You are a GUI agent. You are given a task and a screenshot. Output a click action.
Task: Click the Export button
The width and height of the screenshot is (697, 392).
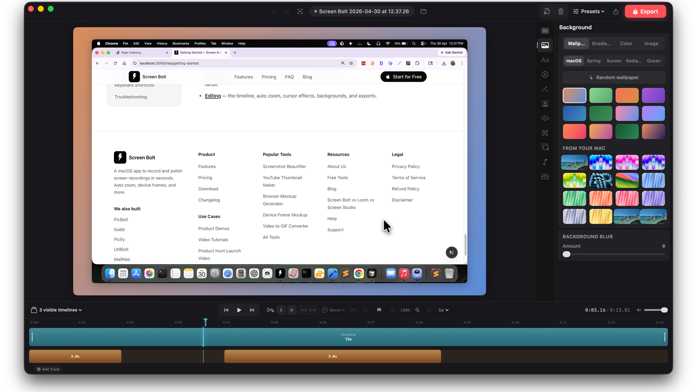pos(645,12)
